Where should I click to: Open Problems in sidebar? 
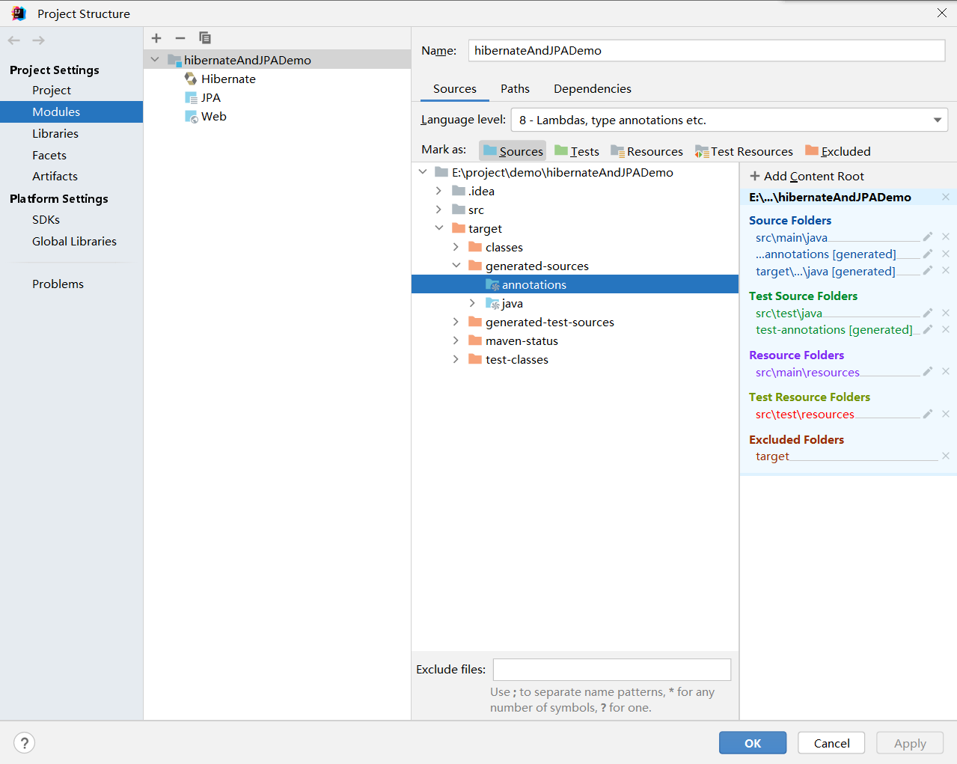click(x=58, y=284)
